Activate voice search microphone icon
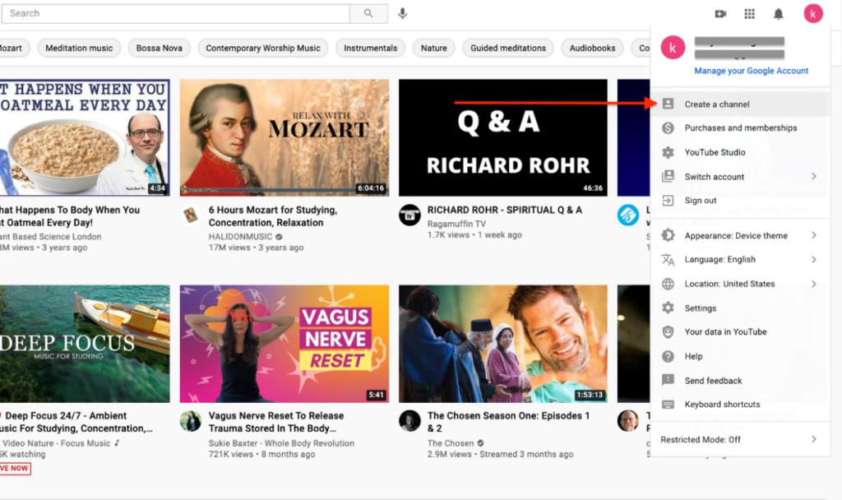 point(403,13)
